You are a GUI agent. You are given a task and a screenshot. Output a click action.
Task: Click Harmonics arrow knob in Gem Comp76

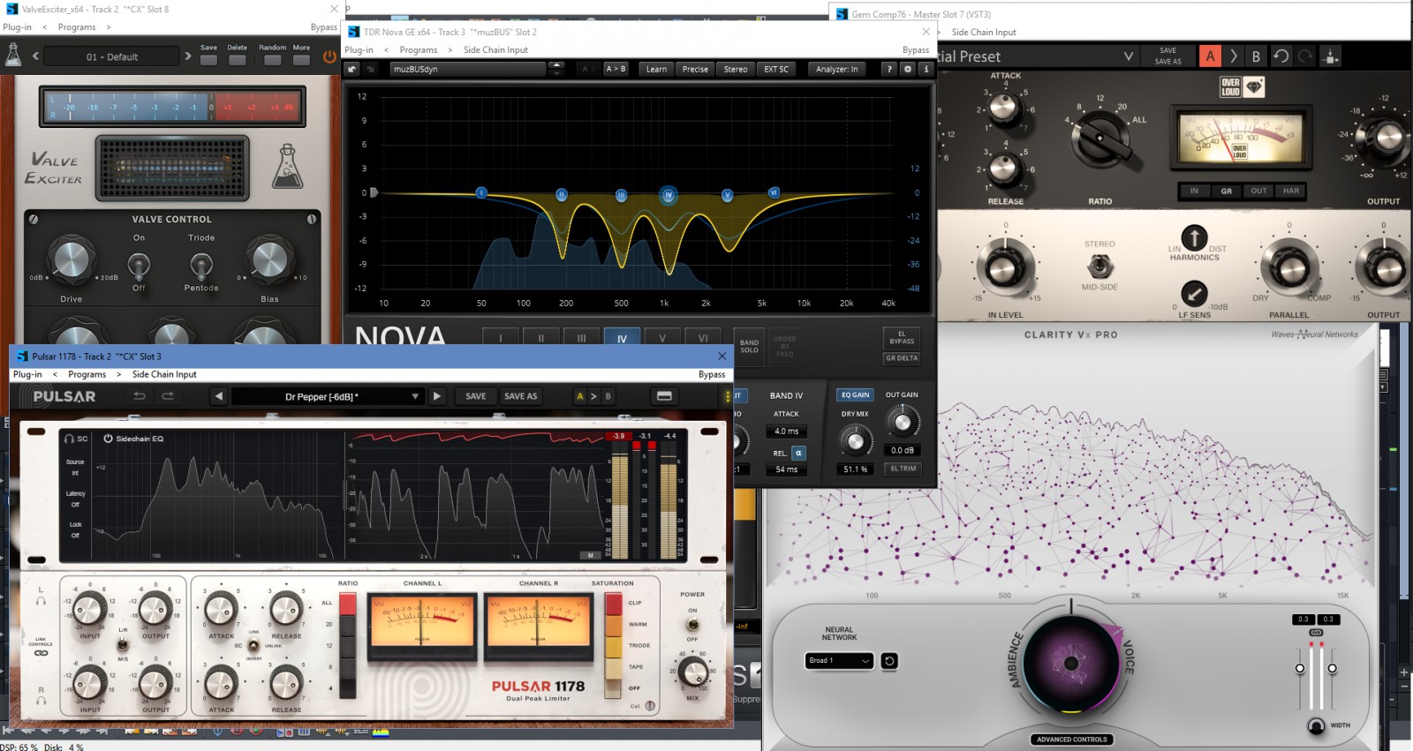pos(1194,237)
